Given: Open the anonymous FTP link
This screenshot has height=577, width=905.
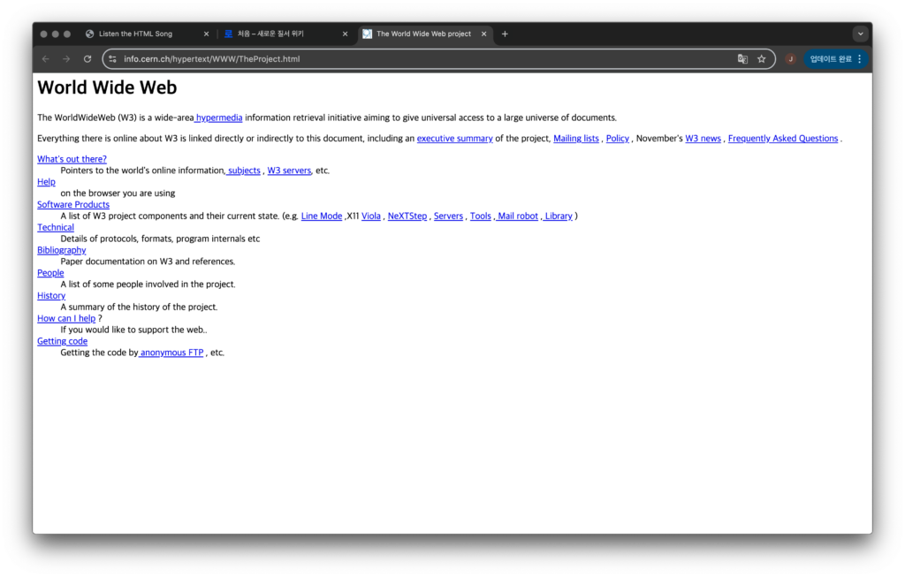Looking at the screenshot, I should coord(171,353).
